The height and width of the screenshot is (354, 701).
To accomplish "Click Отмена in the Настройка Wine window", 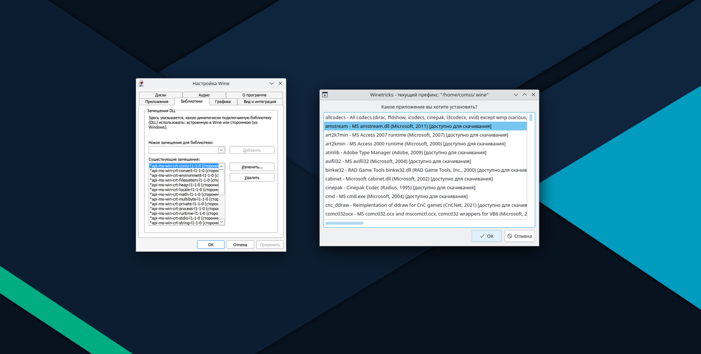I will click(x=240, y=245).
